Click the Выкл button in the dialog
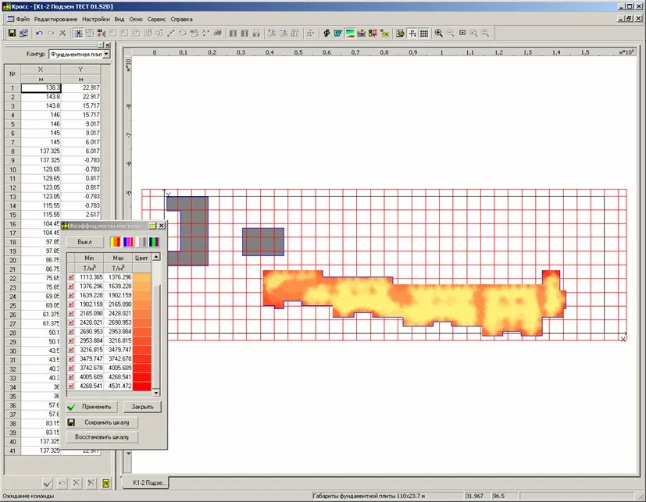Viewport: 646px width, 502px height. click(85, 242)
